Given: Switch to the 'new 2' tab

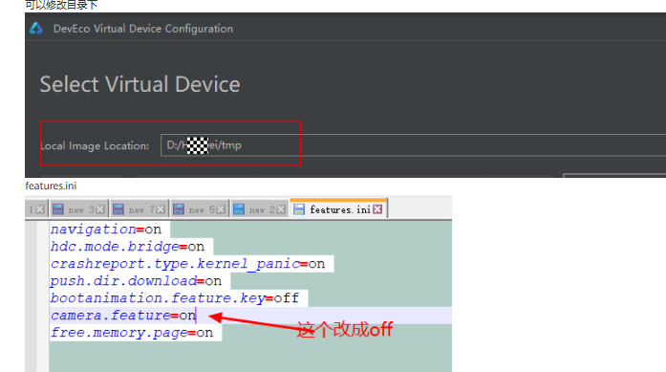Looking at the screenshot, I should coord(260,209).
